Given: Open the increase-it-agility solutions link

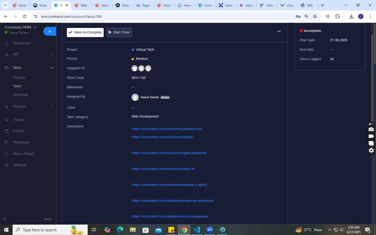Looking at the screenshot, I should 170,185.
